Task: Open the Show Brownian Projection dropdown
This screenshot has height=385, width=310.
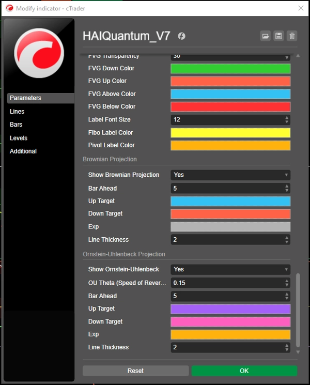Action: pos(230,175)
